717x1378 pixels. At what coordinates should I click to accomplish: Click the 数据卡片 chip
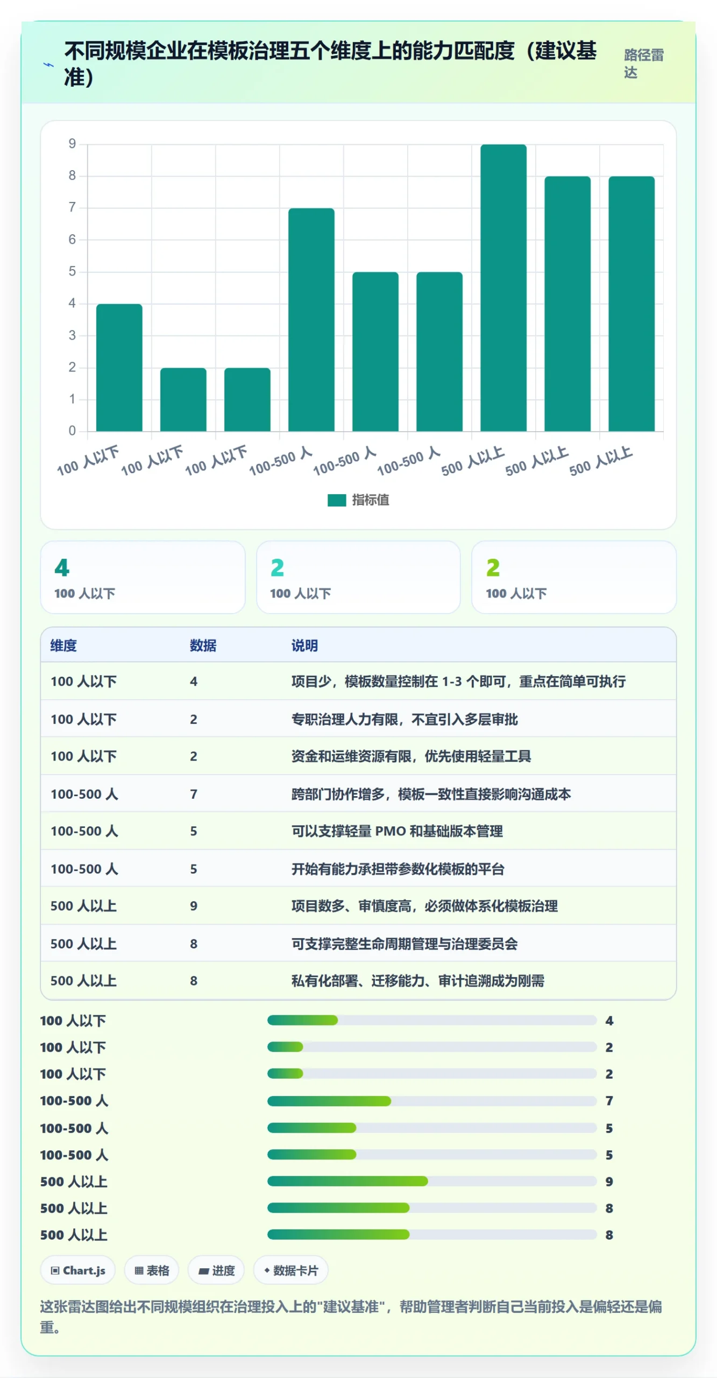pos(291,1270)
